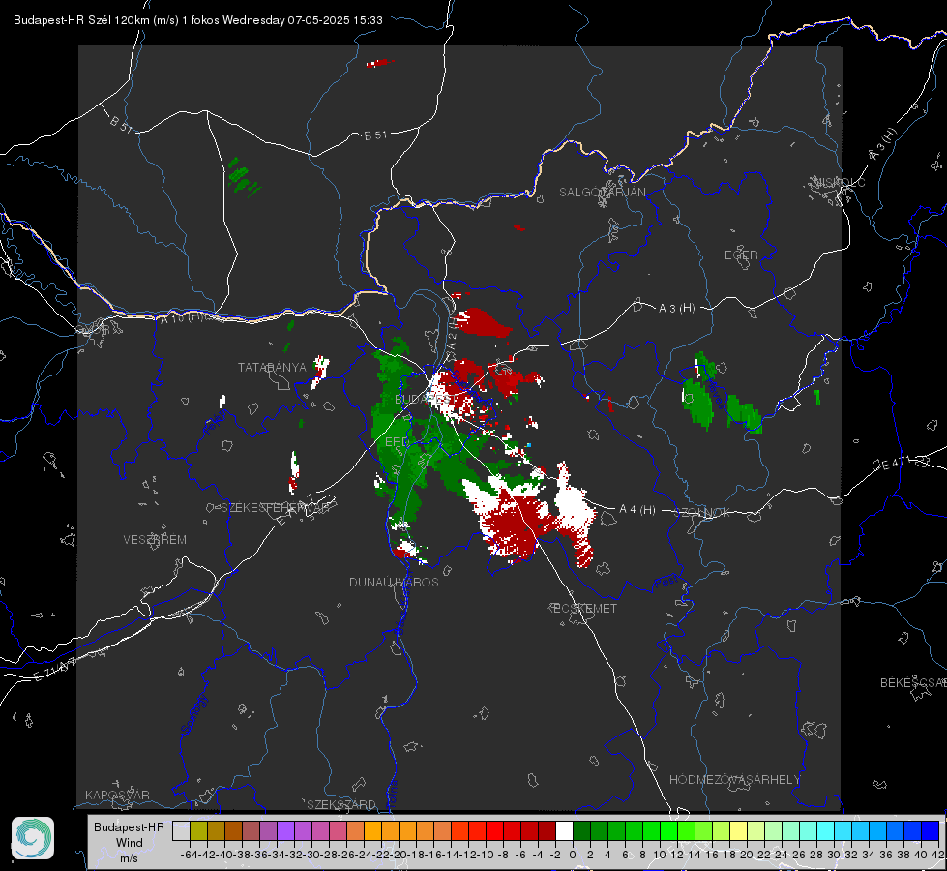Click the ÉRD town label
This screenshot has height=871, width=947.
(x=397, y=442)
